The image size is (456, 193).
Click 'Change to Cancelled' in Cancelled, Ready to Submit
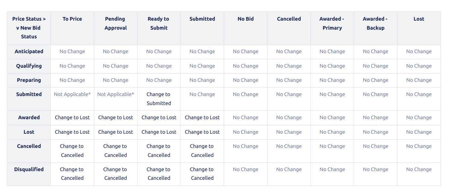159,151
